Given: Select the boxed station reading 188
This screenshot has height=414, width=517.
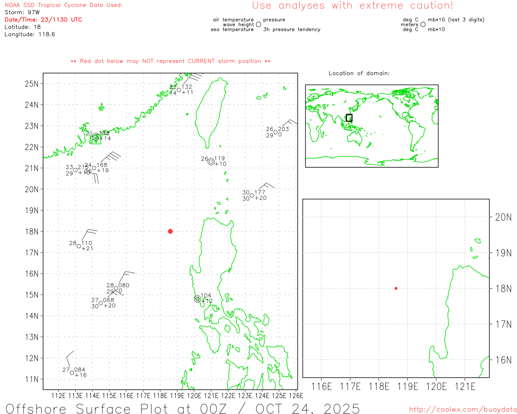Looking at the screenshot, I should [x=96, y=137].
